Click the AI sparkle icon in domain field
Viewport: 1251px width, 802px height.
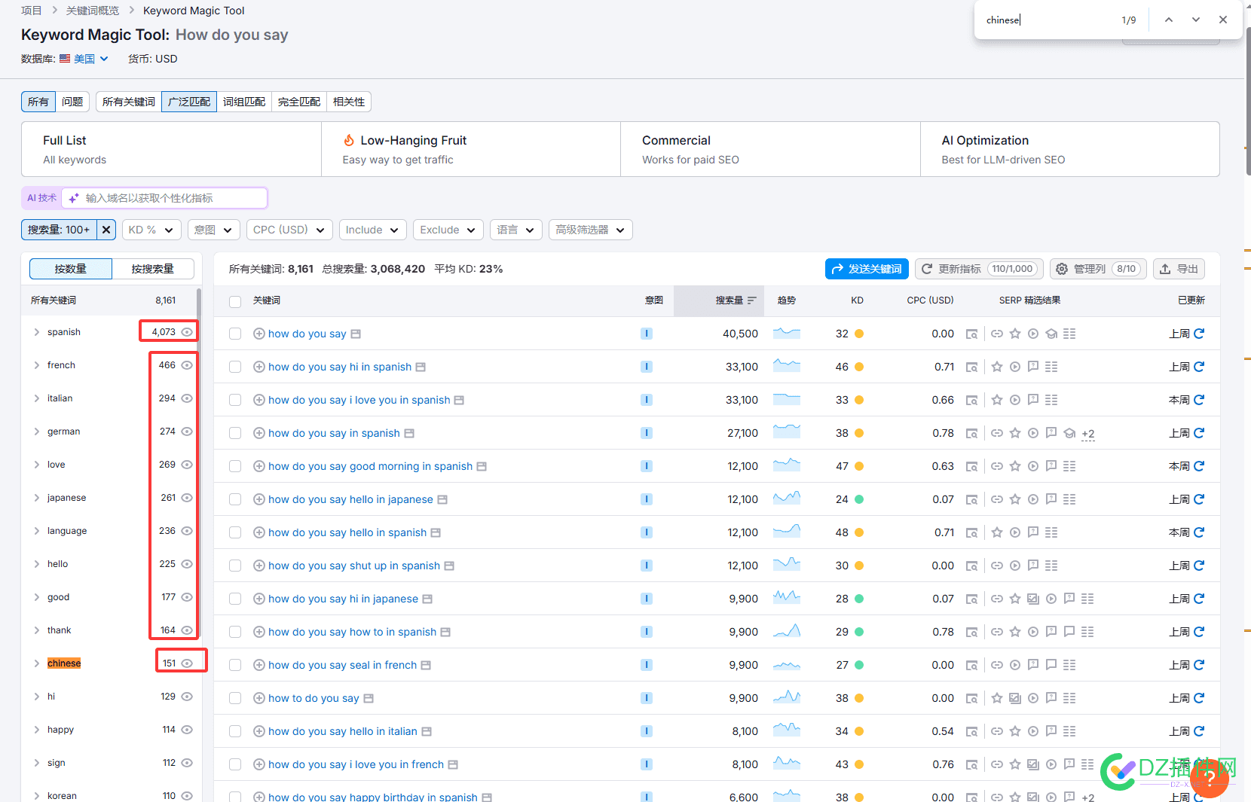tap(74, 198)
